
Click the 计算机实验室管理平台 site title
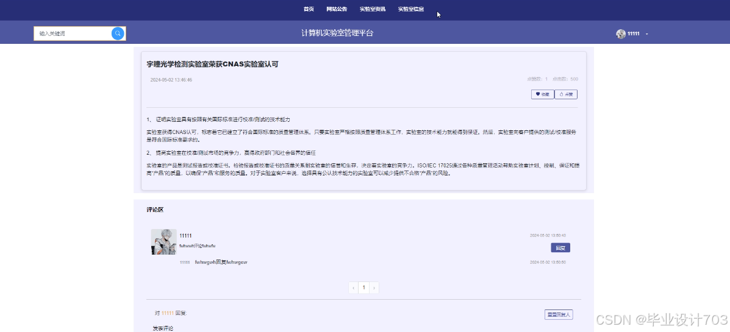pos(337,33)
